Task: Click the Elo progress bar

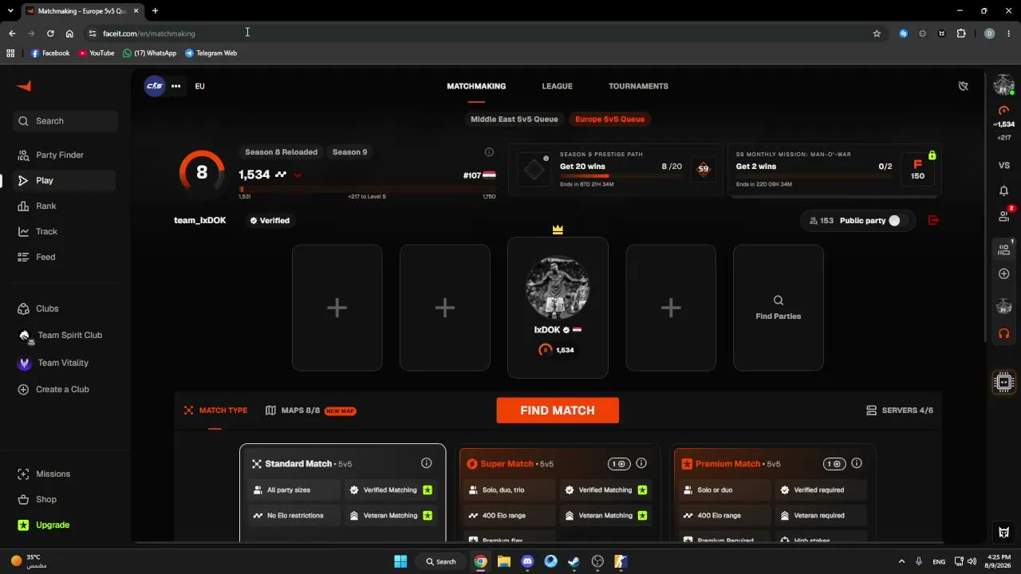Action: pyautogui.click(x=368, y=189)
